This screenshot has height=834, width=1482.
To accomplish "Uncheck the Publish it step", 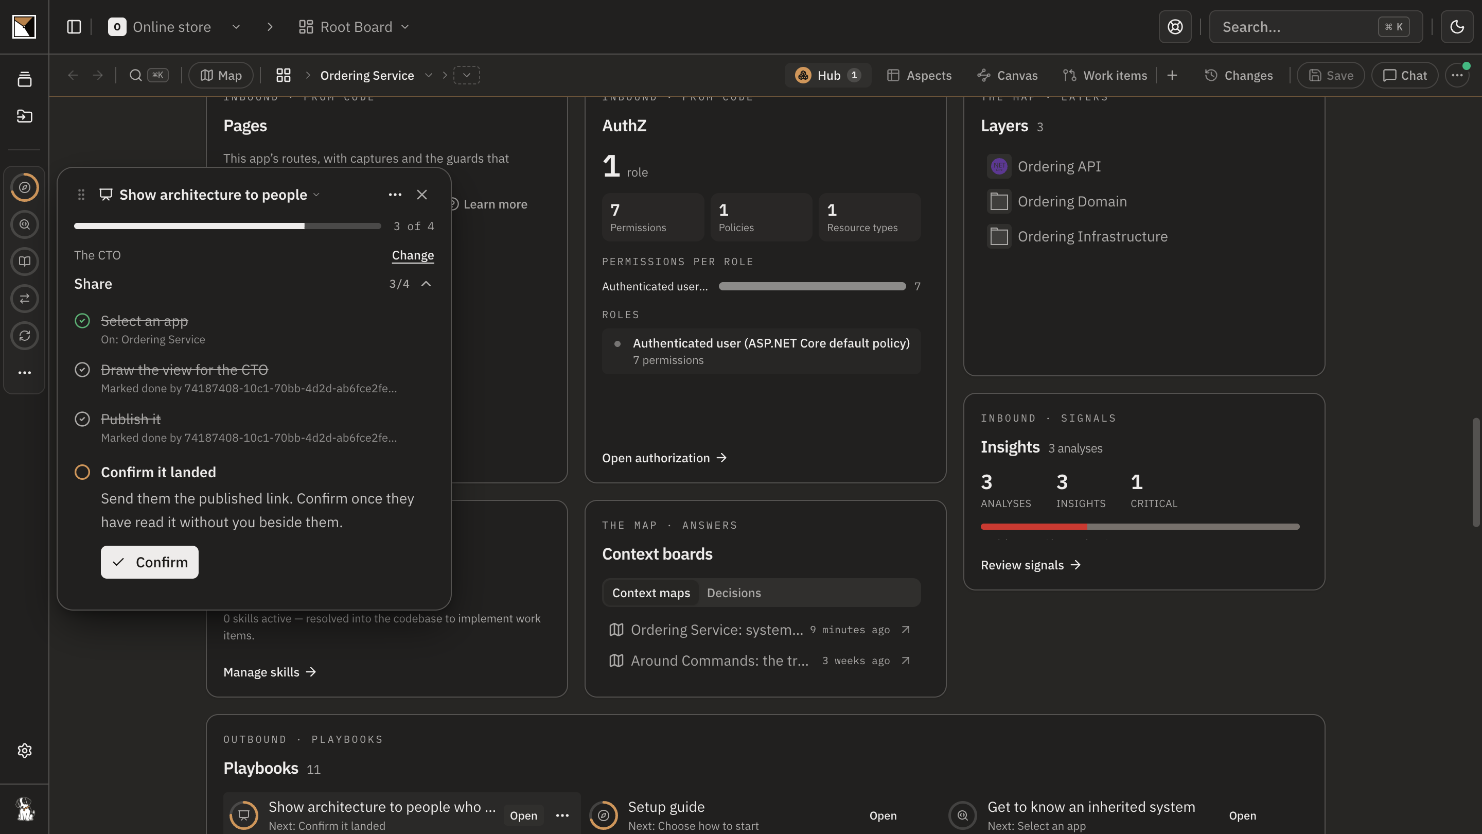I will click(x=82, y=419).
